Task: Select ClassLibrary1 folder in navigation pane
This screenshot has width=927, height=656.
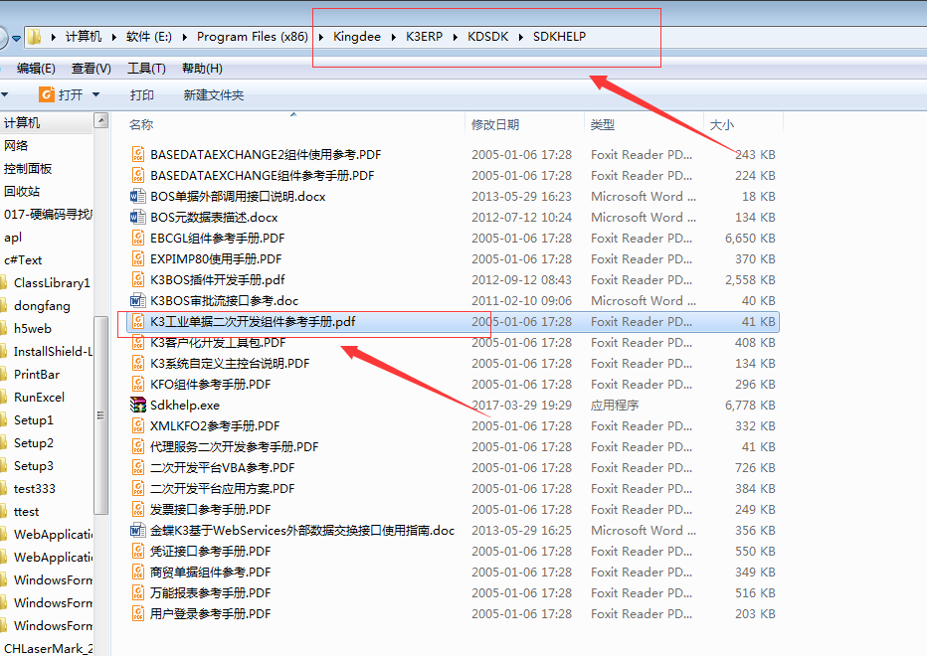Action: click(x=52, y=283)
